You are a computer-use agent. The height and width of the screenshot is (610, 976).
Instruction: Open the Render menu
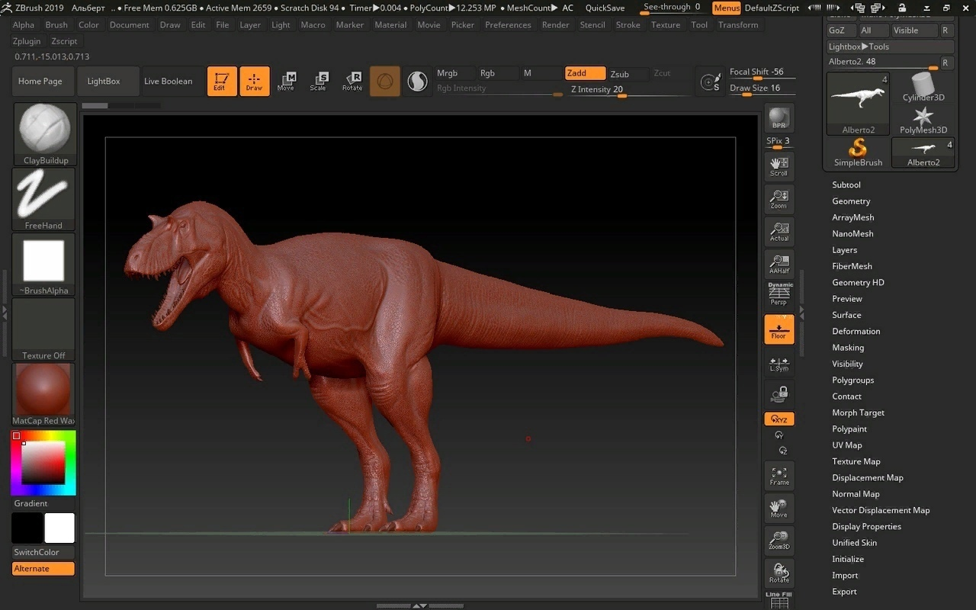coord(555,24)
